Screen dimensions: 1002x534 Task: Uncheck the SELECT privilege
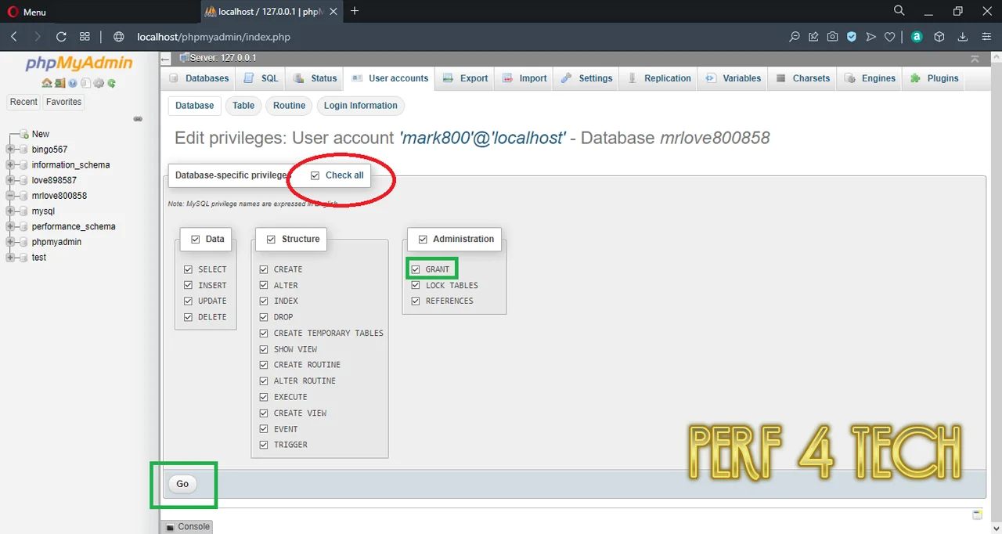[188, 269]
